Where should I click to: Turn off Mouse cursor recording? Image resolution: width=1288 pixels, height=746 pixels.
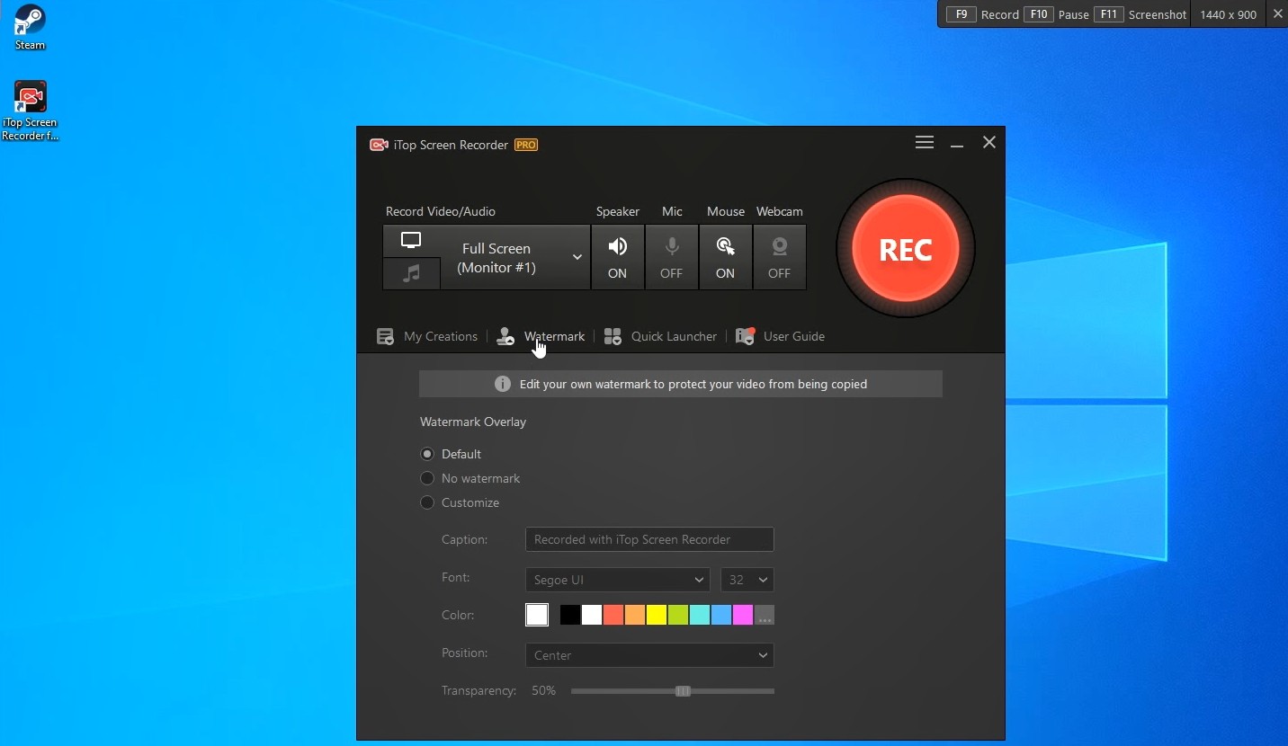(x=725, y=257)
